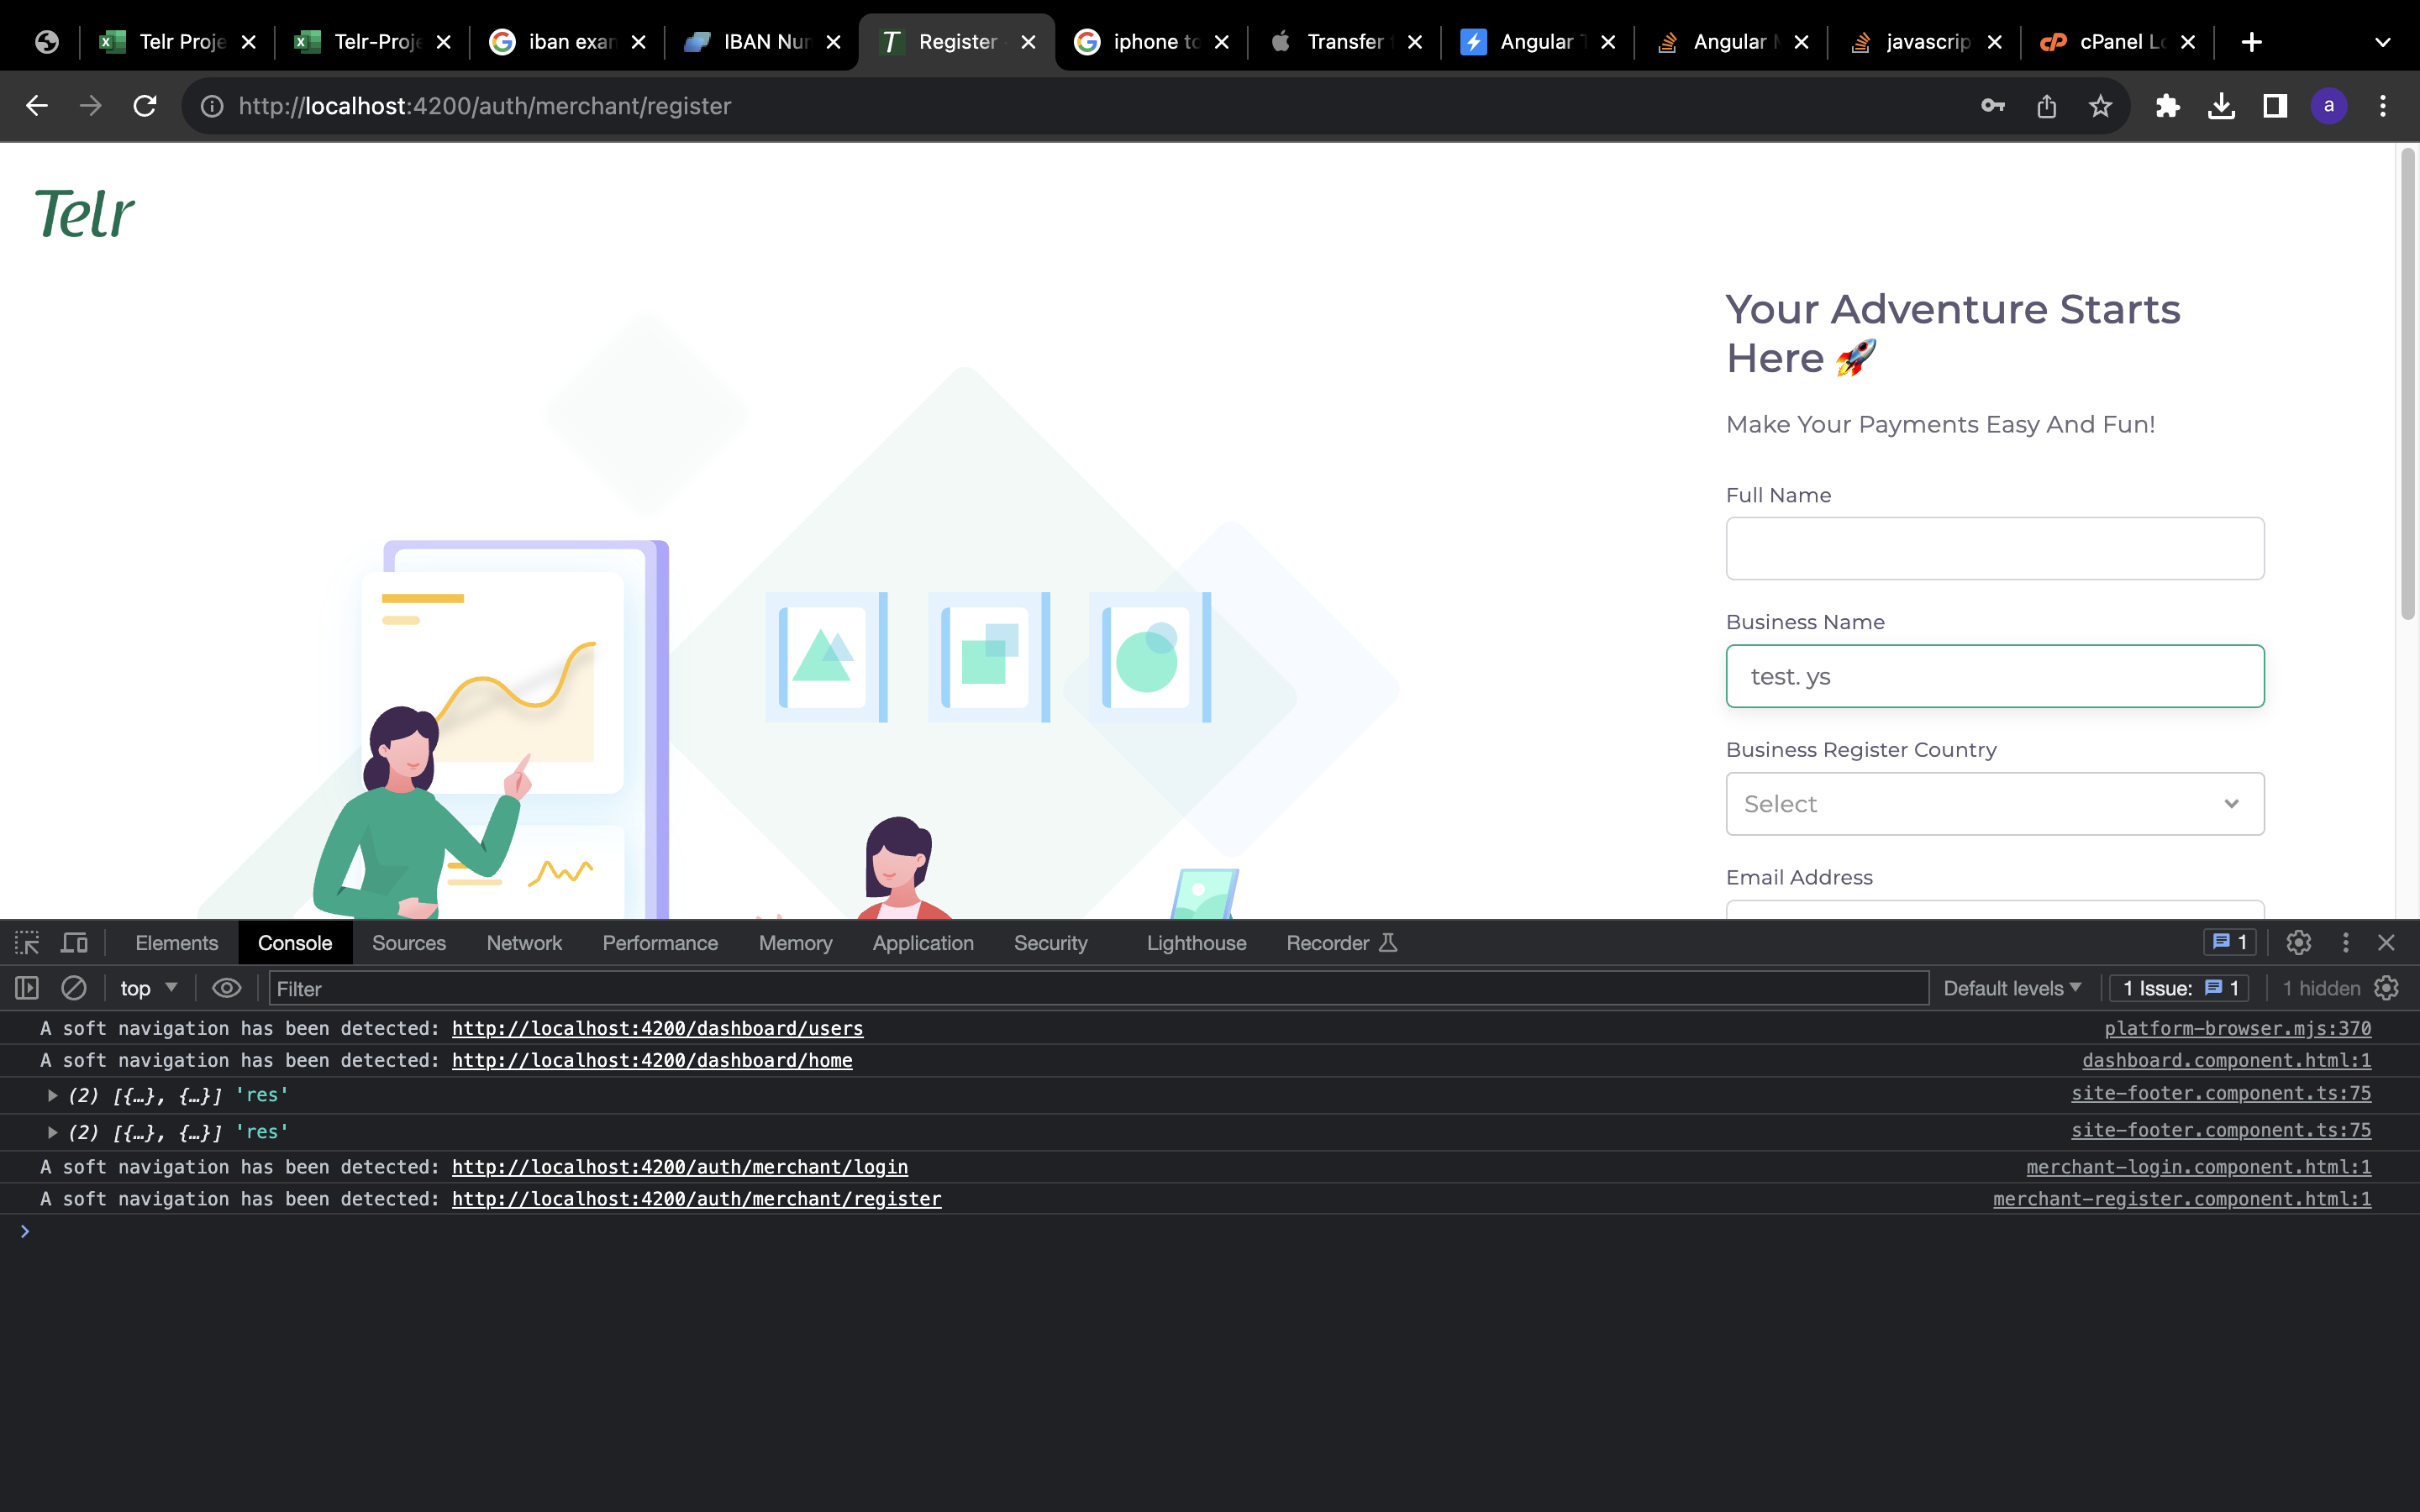Open Business Register Country select
2420x1512 pixels.
click(x=1995, y=804)
